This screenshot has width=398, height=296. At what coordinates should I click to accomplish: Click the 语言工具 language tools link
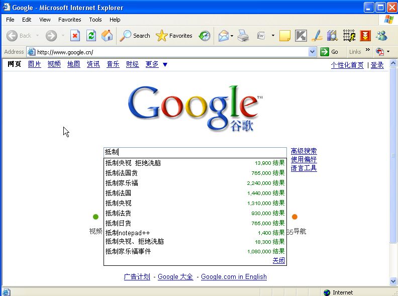(x=304, y=168)
